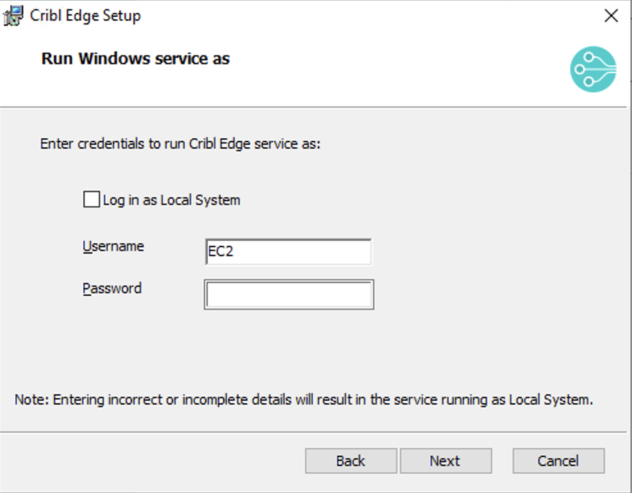Abort setup with the Cancel button

pos(558,461)
